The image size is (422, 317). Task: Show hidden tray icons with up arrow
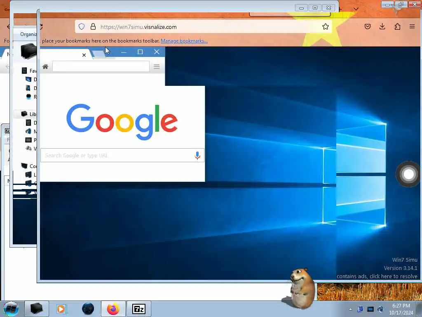click(x=350, y=310)
